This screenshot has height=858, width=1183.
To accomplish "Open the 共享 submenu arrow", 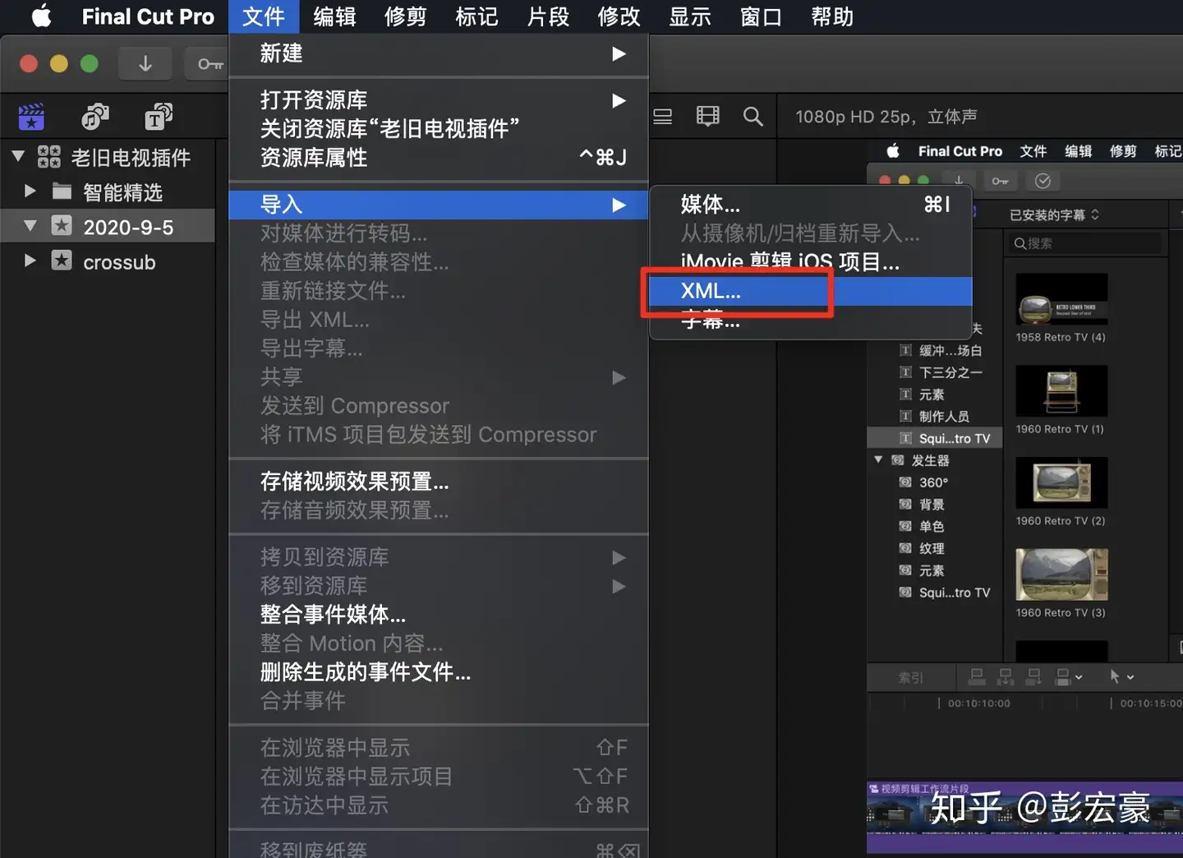I will tap(619, 377).
